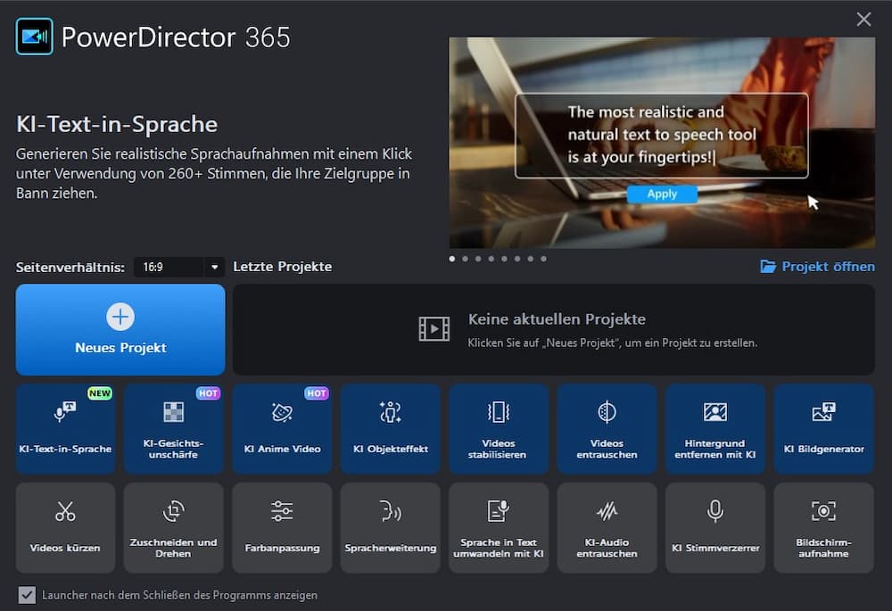Open Videos kürzen scissors tool
Screen dimensions: 892x611
(65, 527)
